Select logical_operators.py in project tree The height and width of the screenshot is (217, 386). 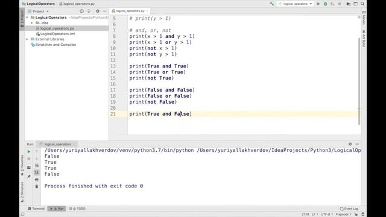coord(66,28)
